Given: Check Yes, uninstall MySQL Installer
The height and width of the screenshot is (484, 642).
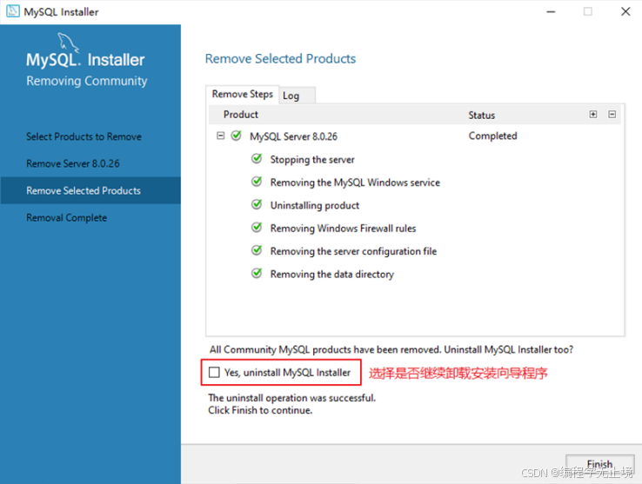Looking at the screenshot, I should (x=214, y=372).
